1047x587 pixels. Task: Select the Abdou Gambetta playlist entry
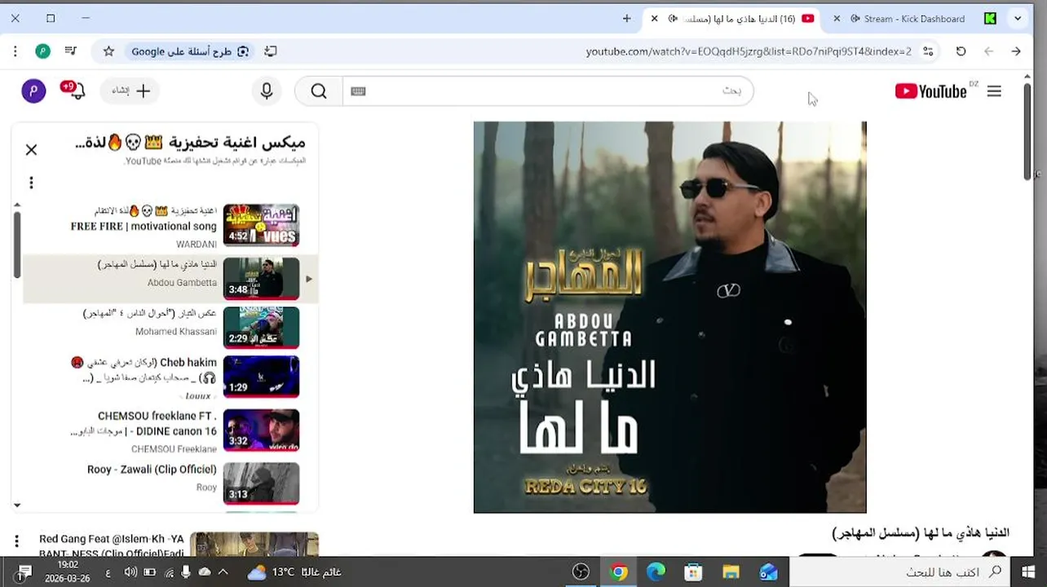[170, 279]
